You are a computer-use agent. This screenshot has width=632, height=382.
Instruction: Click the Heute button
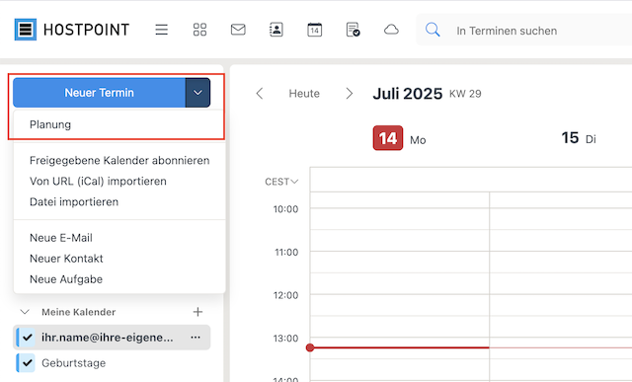pyautogui.click(x=304, y=94)
